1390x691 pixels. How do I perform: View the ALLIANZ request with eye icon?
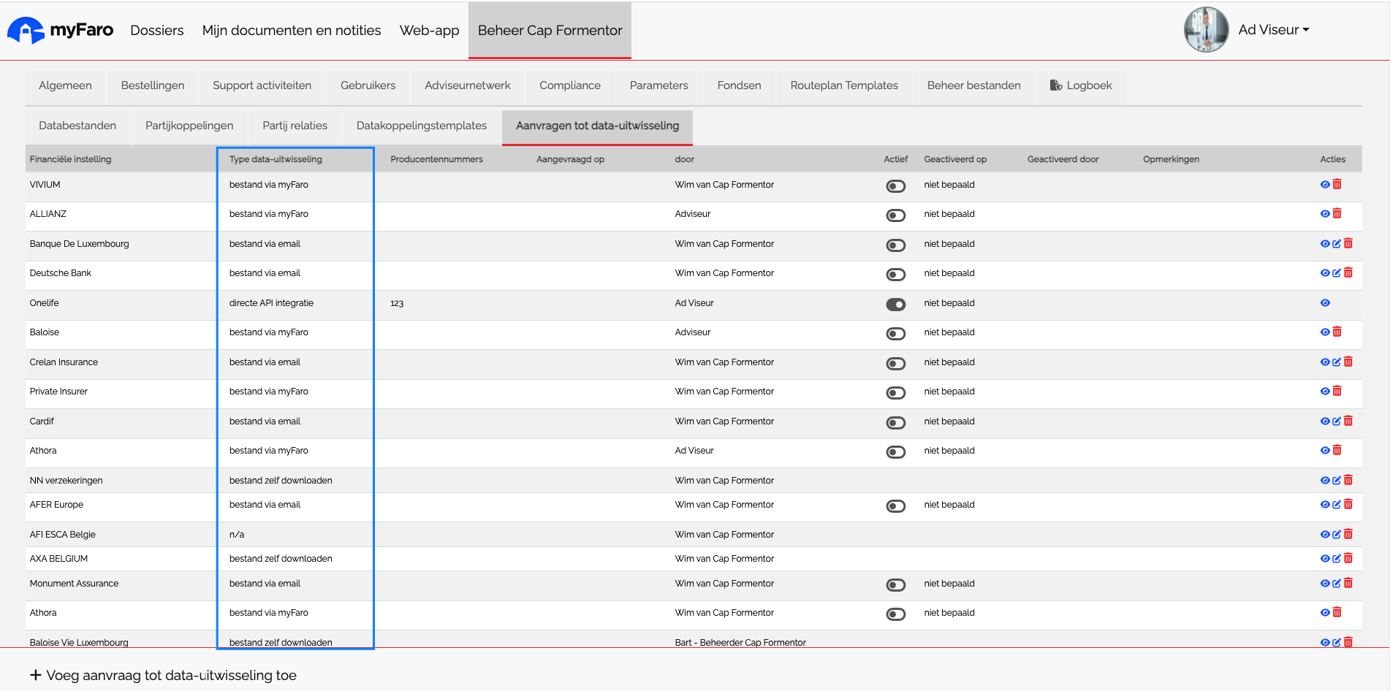(x=1325, y=214)
